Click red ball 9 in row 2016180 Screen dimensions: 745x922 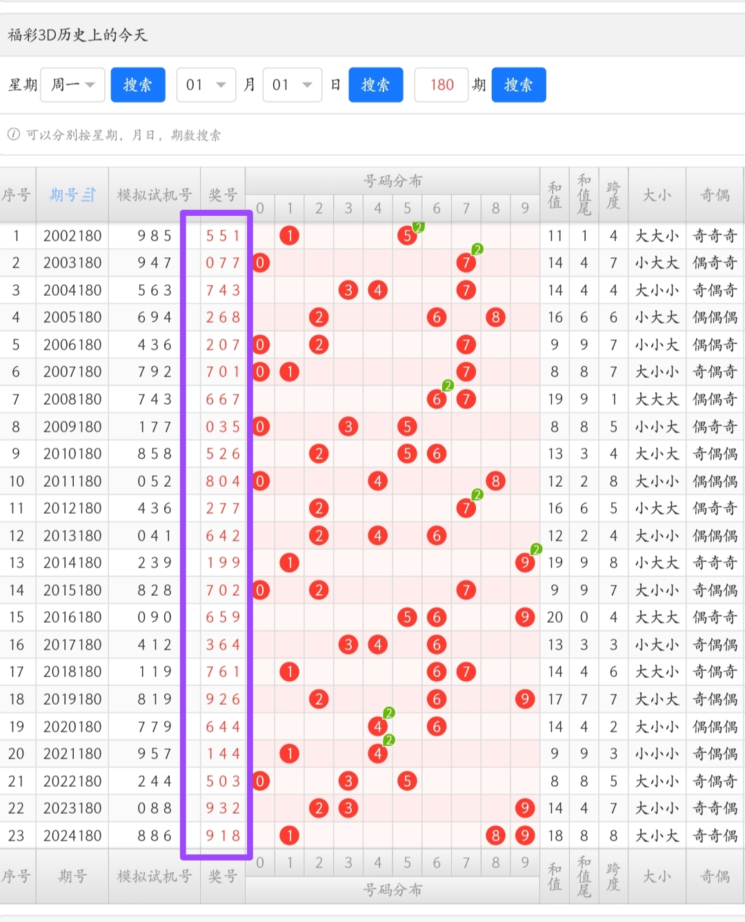[x=525, y=617]
